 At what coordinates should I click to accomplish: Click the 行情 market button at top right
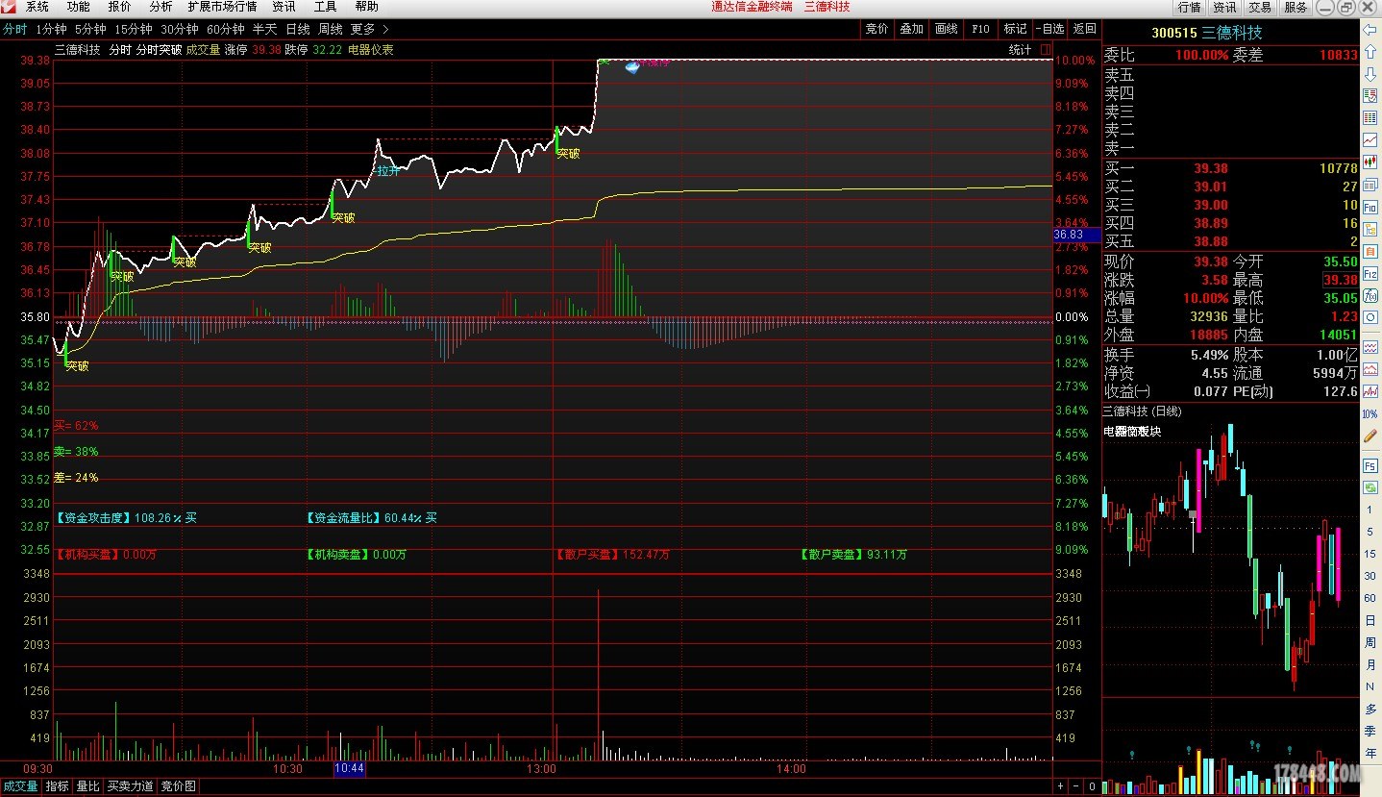click(1189, 7)
